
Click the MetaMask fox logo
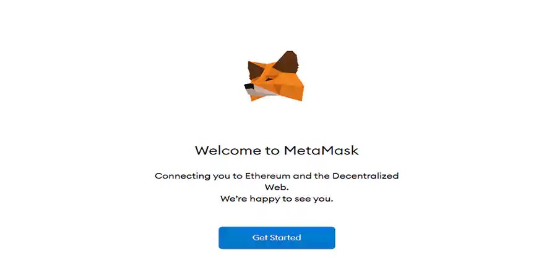point(274,76)
